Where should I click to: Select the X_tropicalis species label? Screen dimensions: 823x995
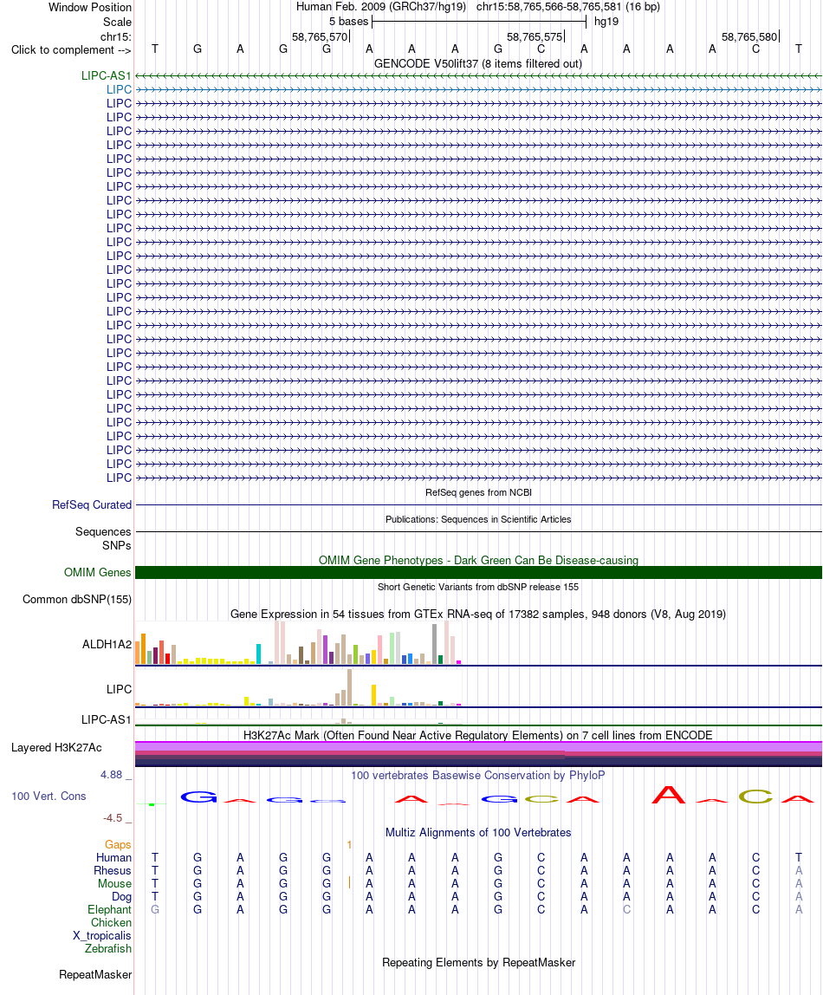pos(102,935)
